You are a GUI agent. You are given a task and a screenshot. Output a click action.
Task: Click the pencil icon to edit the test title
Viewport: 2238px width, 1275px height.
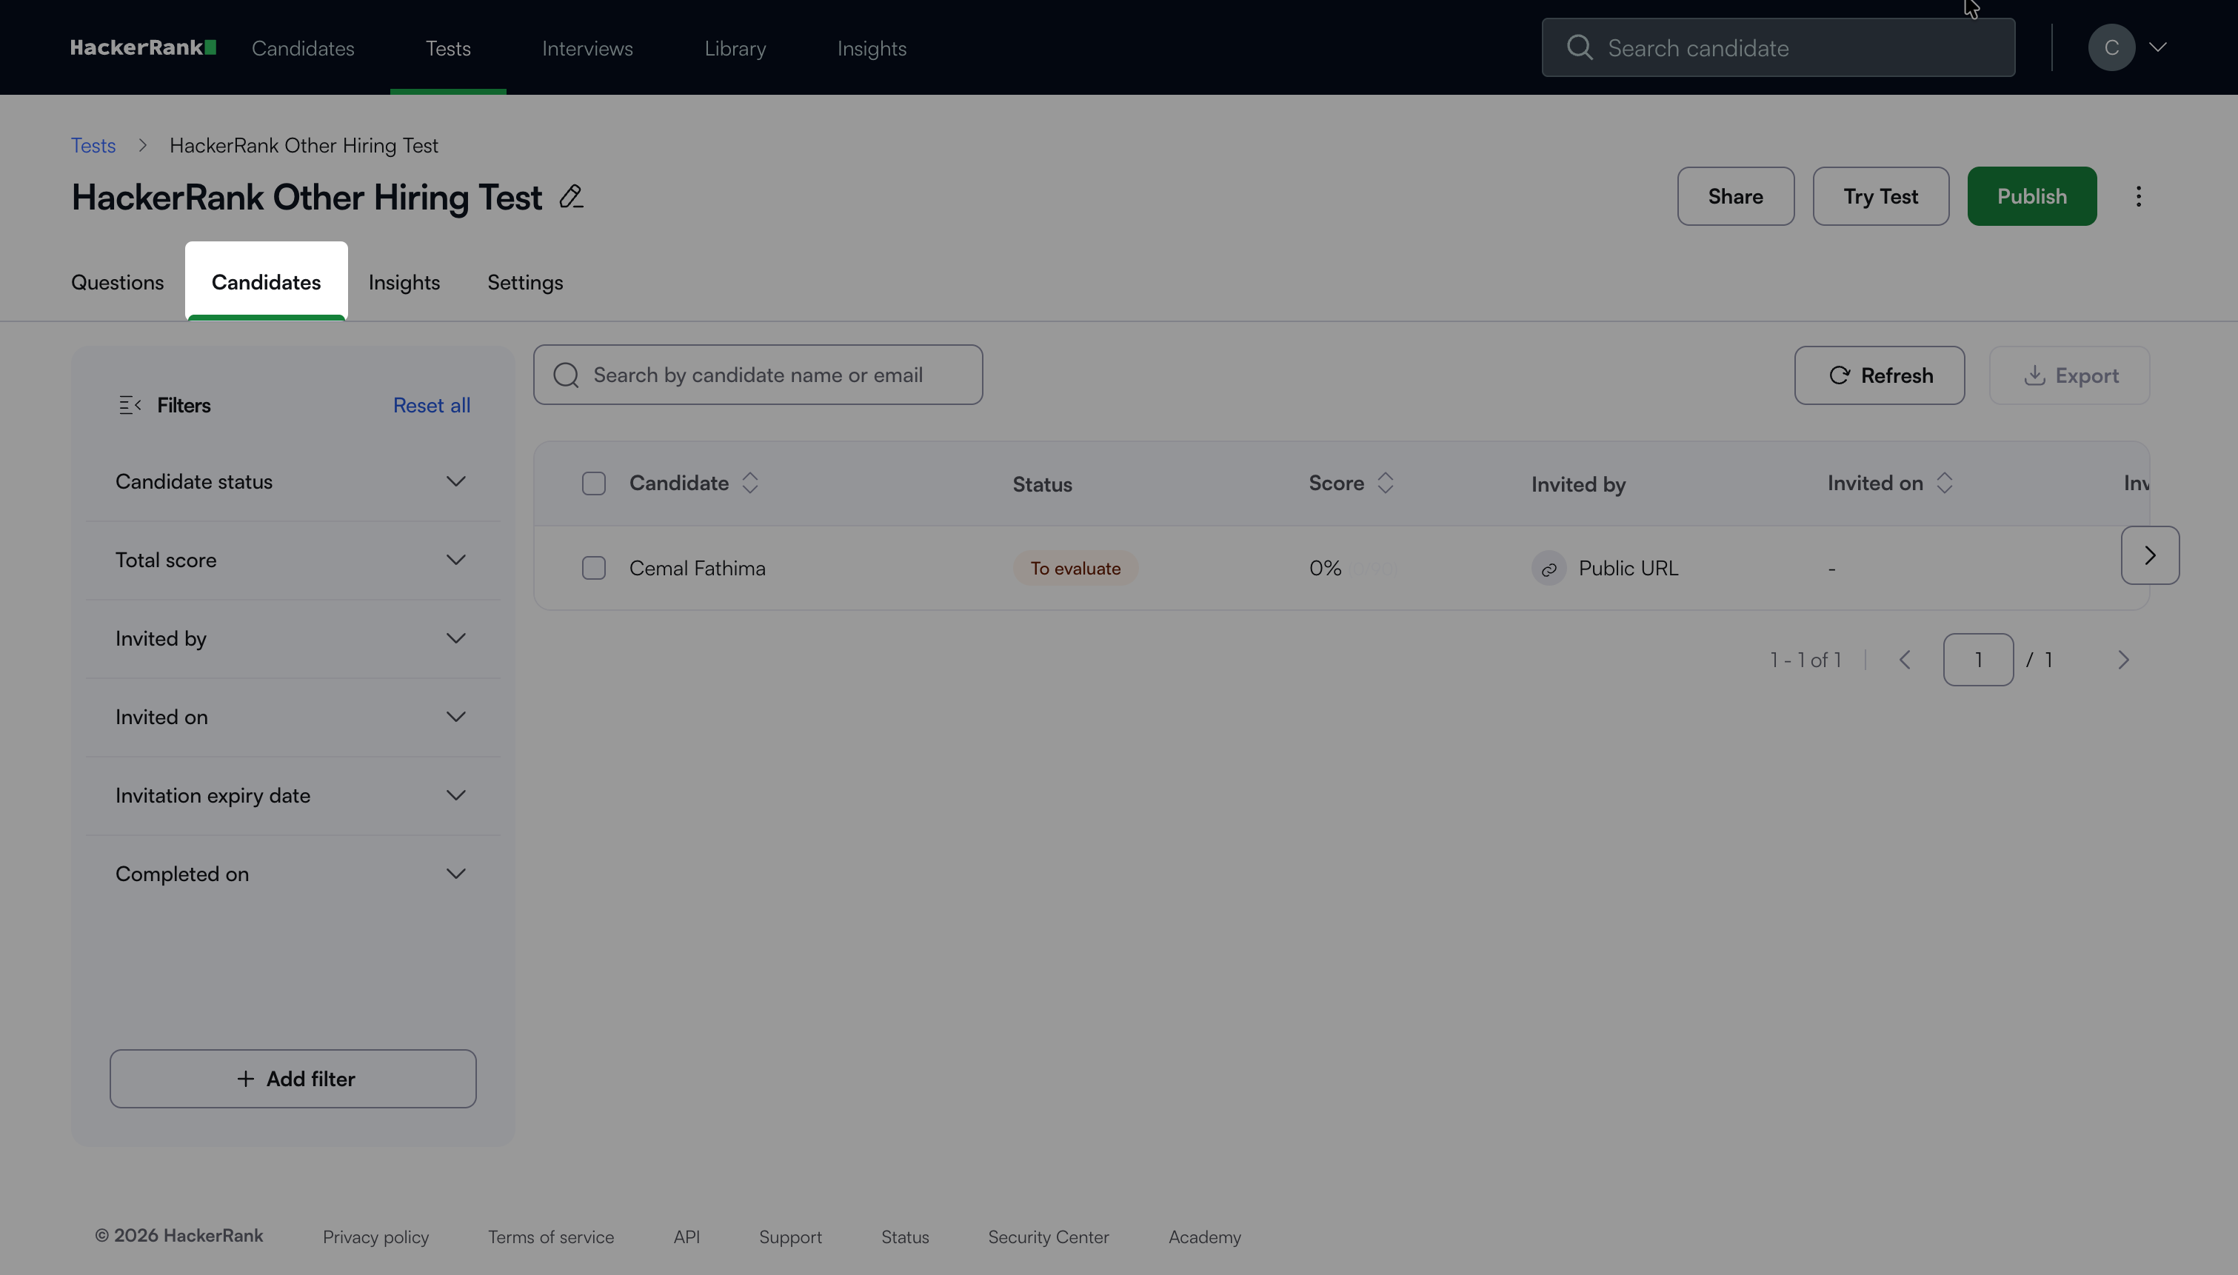click(571, 196)
